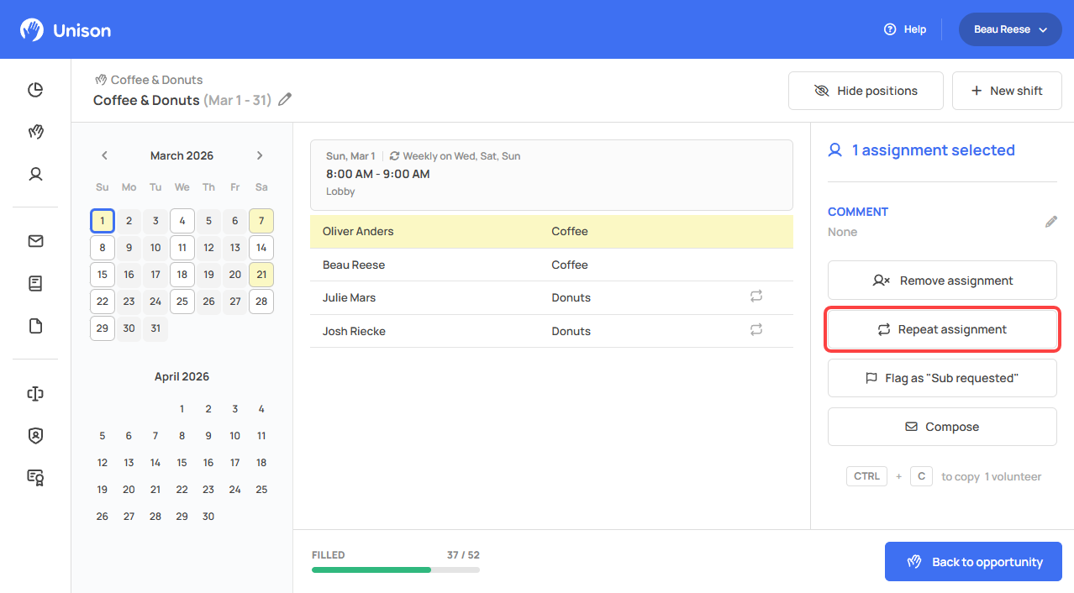Go to previous month in calendar
Viewport: 1074px width, 593px height.
[x=104, y=155]
